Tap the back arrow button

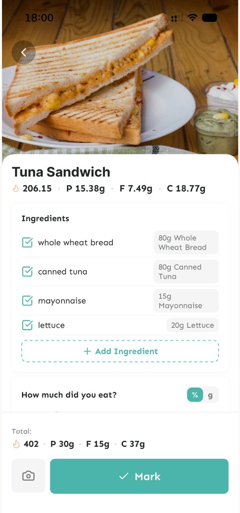[x=24, y=53]
